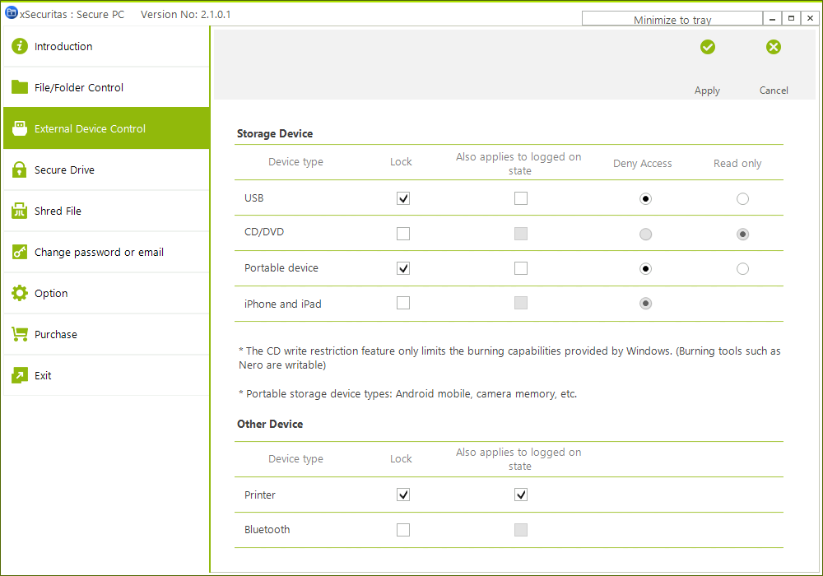Choose Exit from sidebar

point(106,375)
